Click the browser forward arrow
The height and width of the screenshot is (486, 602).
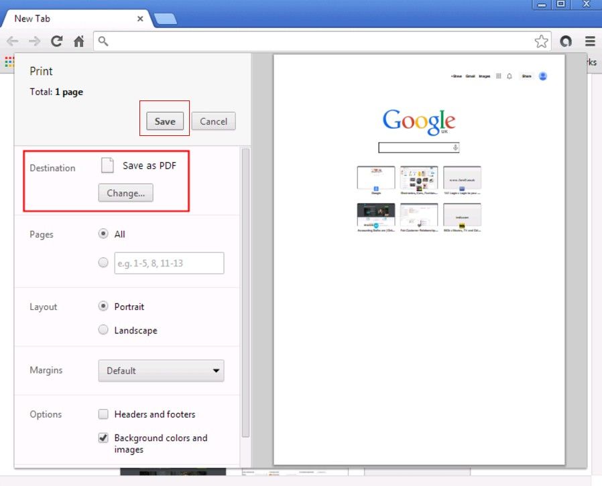tap(35, 41)
